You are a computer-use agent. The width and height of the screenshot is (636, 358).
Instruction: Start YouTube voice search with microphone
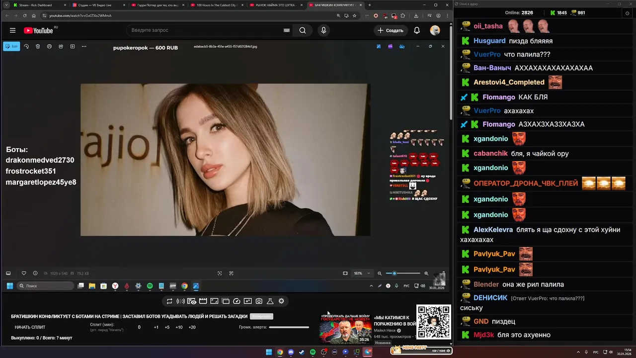[323, 30]
